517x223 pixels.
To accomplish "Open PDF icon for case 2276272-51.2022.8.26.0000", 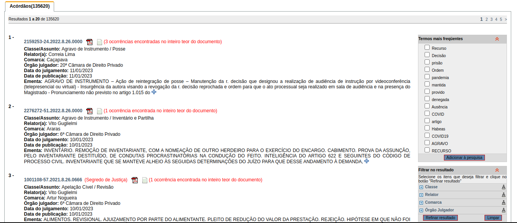I will [x=89, y=111].
